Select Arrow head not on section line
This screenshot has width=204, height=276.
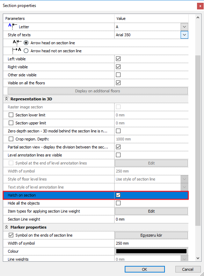pos(26,51)
